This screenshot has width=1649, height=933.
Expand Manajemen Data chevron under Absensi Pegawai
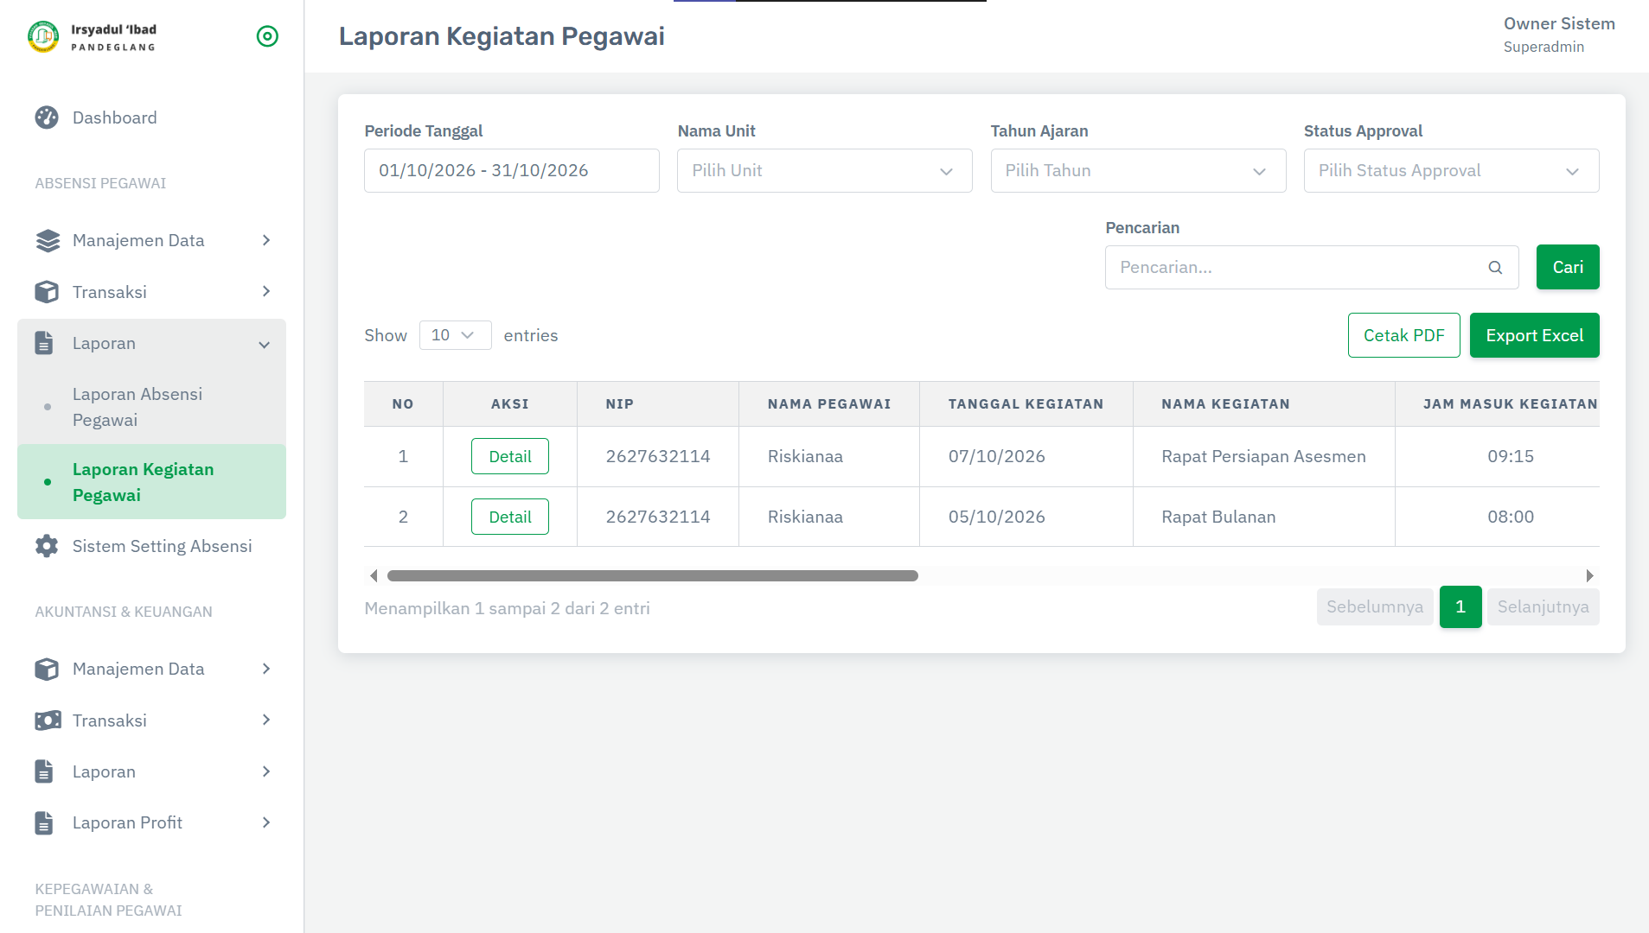[266, 240]
